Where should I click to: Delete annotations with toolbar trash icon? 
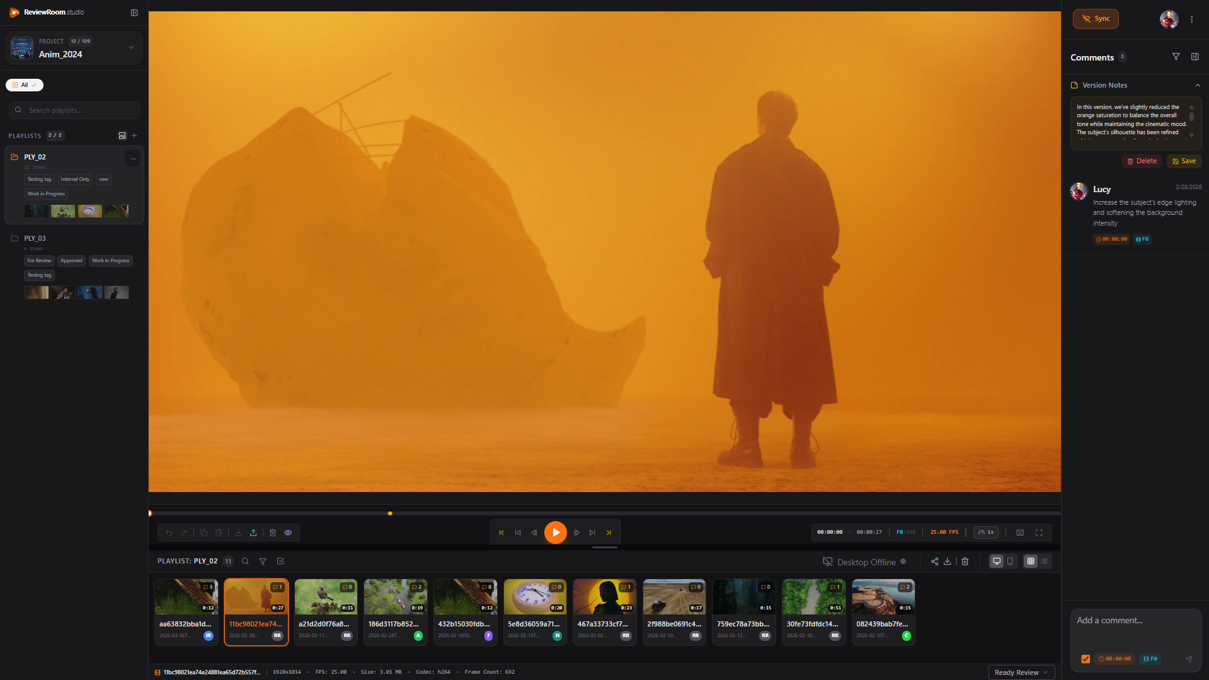273,533
